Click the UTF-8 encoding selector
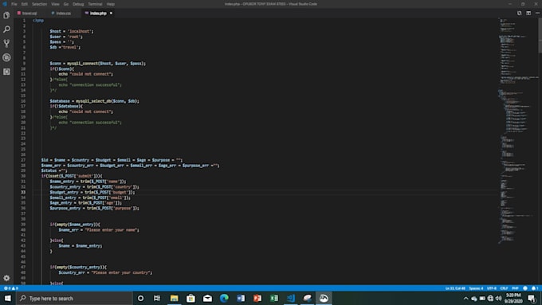542x305 pixels. (492, 288)
